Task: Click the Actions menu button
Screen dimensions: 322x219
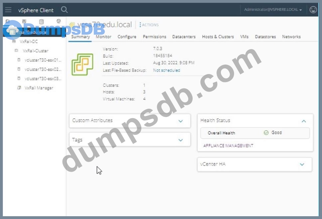Action: pyautogui.click(x=149, y=25)
